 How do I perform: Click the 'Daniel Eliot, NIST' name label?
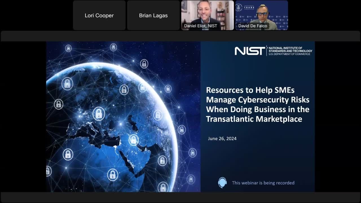pyautogui.click(x=201, y=26)
